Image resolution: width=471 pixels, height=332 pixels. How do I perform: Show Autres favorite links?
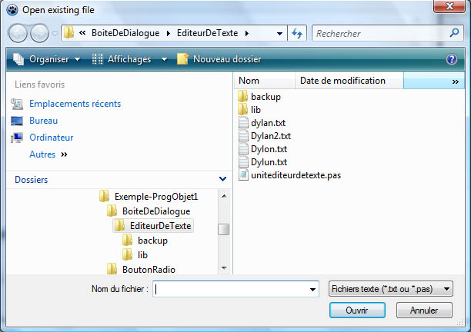click(x=42, y=154)
